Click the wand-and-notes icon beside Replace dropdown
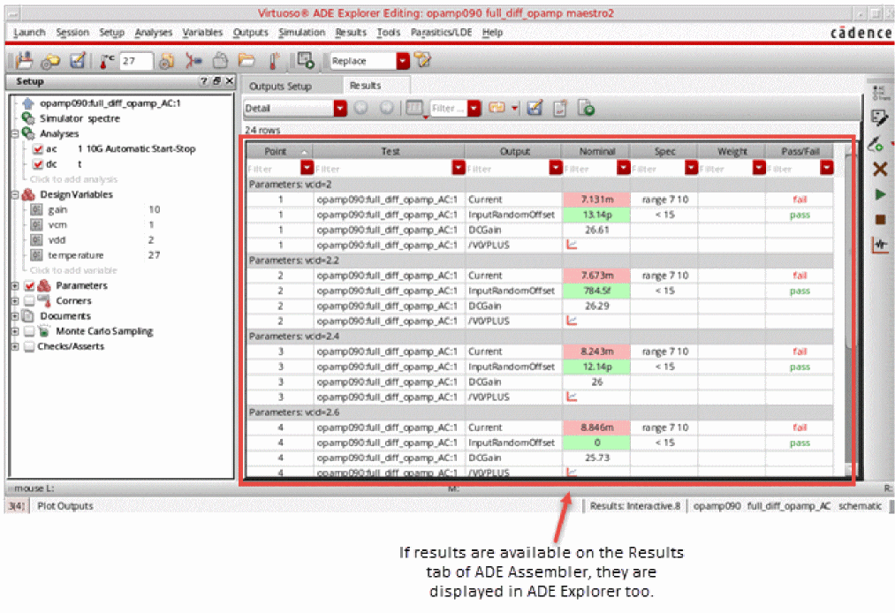 (423, 60)
